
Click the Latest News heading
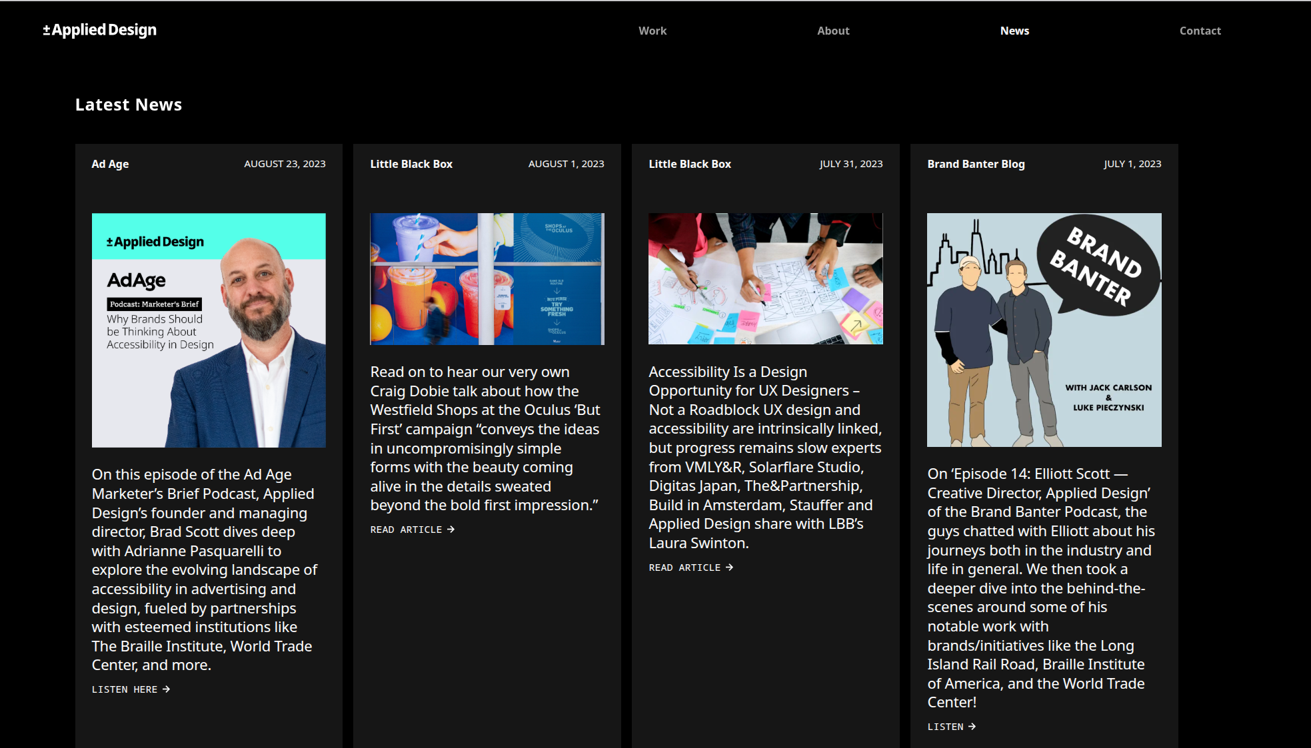point(129,105)
